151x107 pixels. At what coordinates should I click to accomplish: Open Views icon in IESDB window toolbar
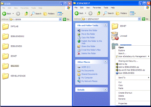coord(59,14)
